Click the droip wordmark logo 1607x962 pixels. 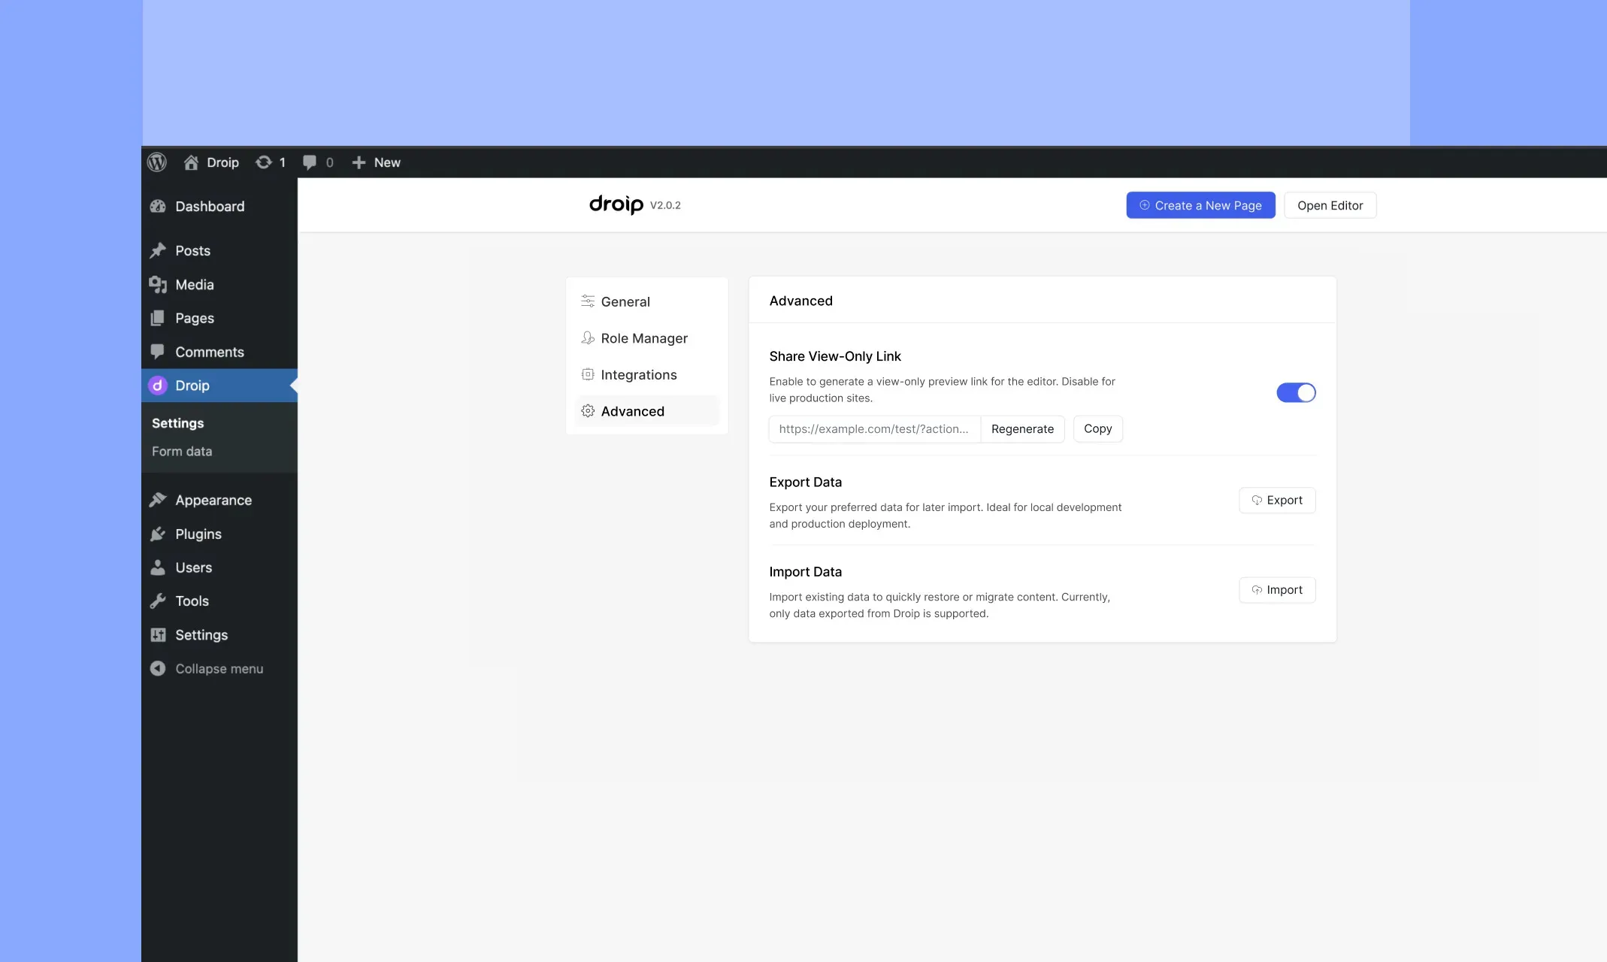[616, 204]
